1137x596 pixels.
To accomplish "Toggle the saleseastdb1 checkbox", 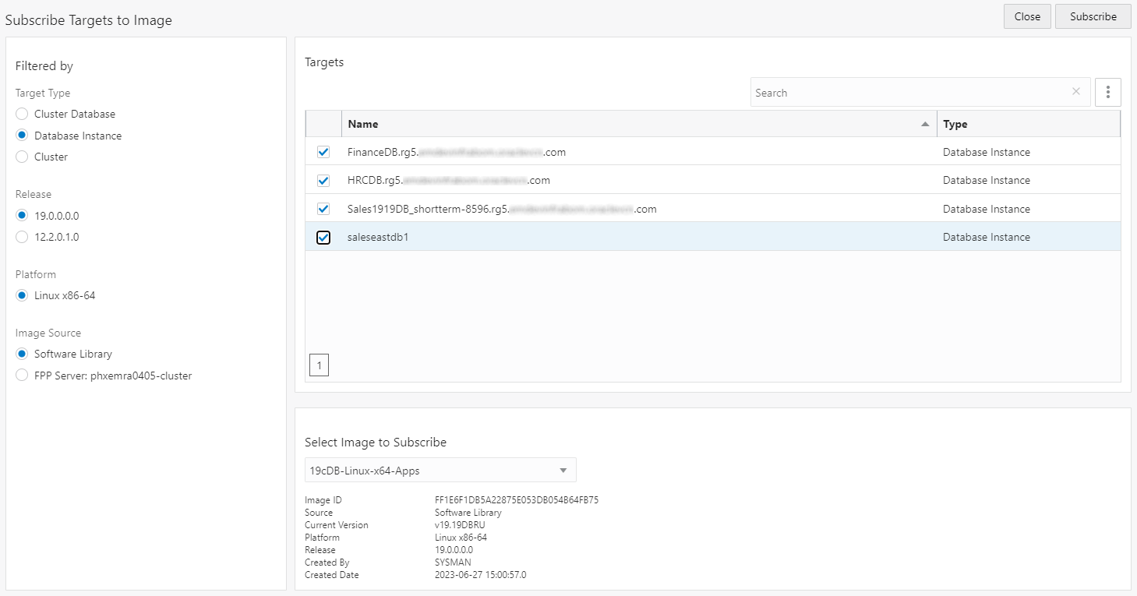I will (323, 237).
